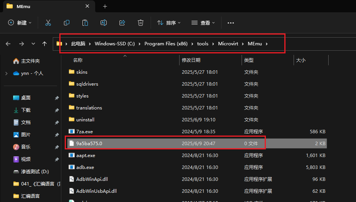
Task: Open the 新建 (New) dropdown
Action: 20,23
